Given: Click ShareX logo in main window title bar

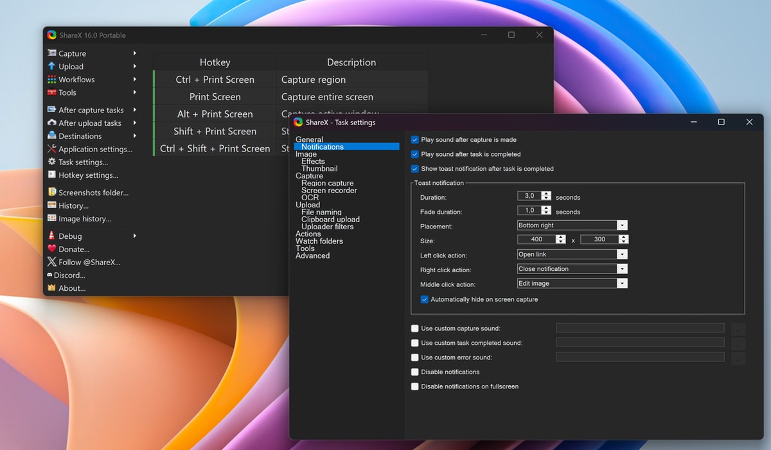Looking at the screenshot, I should [52, 35].
